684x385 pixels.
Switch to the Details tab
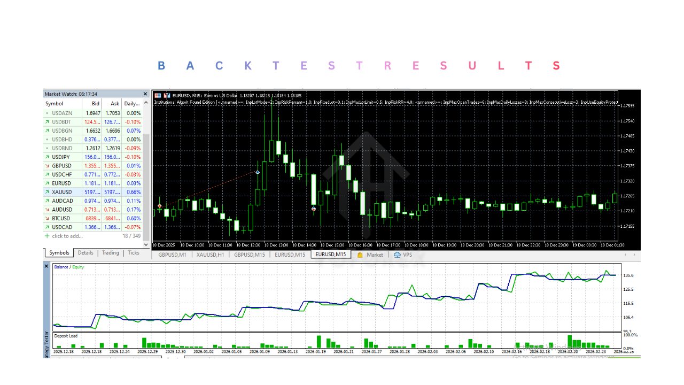[x=85, y=253]
